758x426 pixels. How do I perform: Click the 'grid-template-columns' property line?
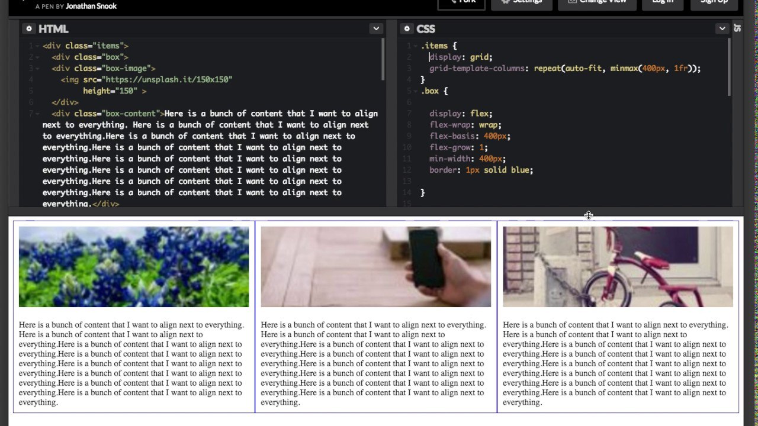coord(565,68)
